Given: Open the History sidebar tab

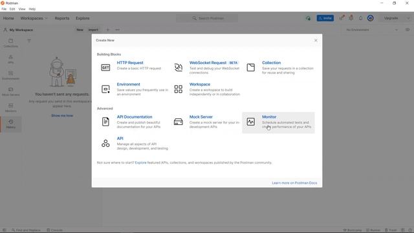Looking at the screenshot, I should (11, 124).
